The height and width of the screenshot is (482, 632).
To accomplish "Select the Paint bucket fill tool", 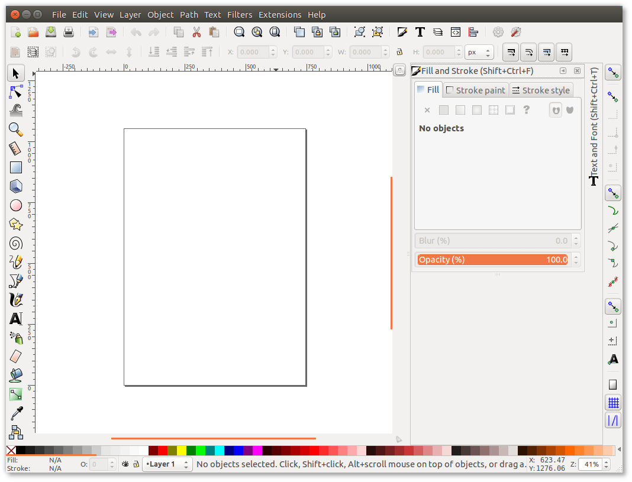I will pos(15,376).
